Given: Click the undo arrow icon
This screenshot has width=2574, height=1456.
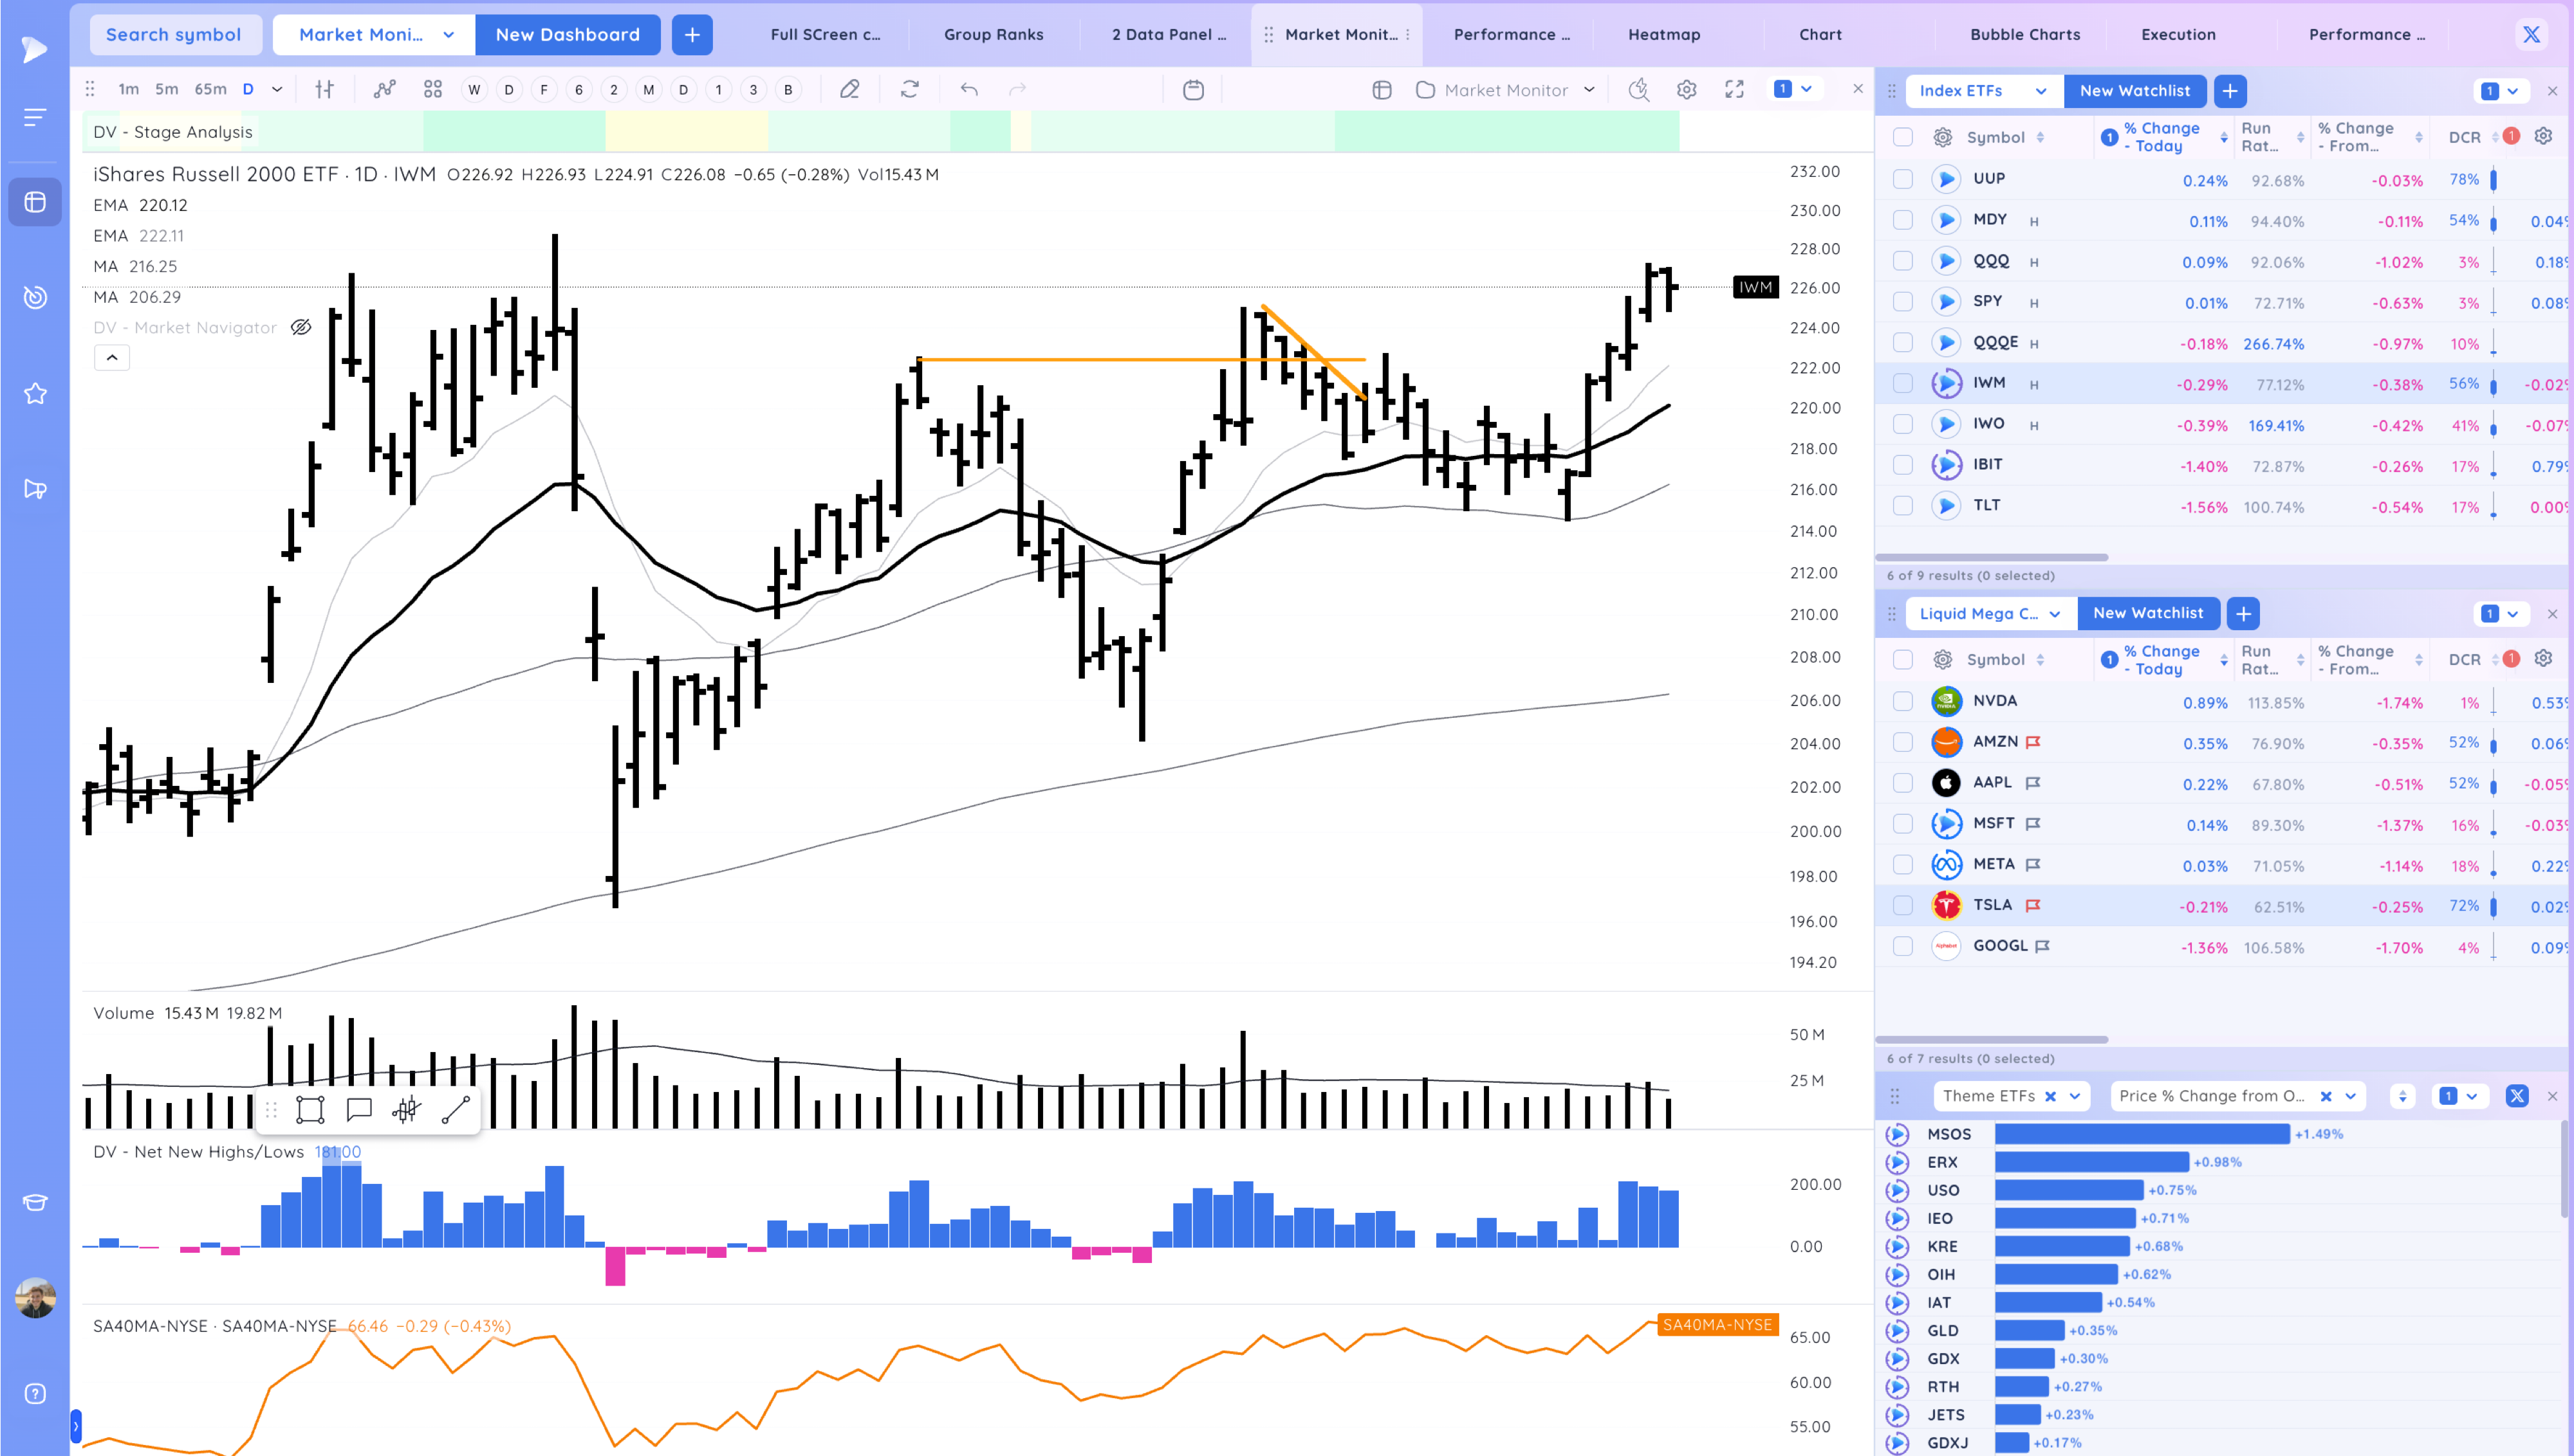Looking at the screenshot, I should [968, 90].
